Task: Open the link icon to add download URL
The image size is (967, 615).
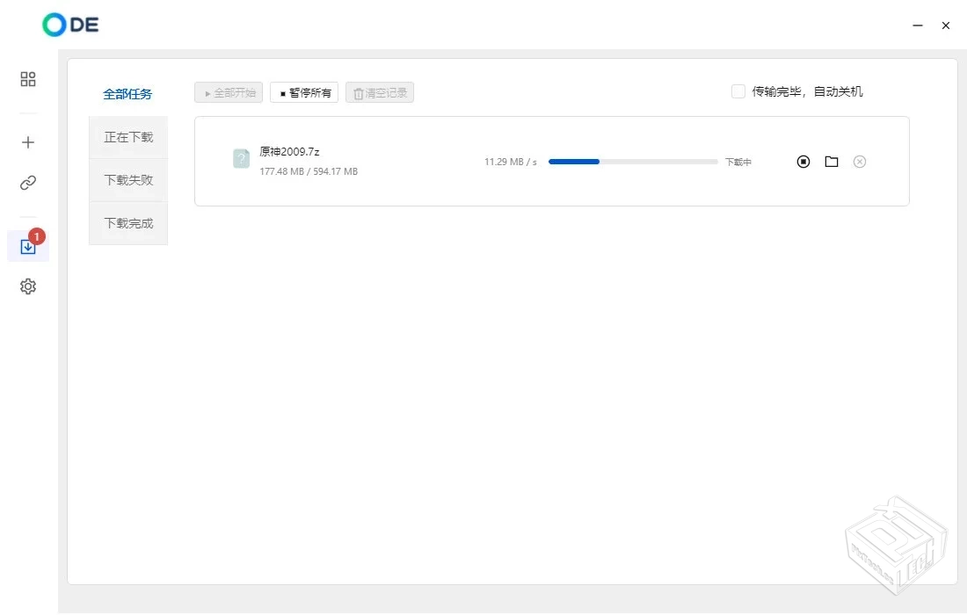Action: pyautogui.click(x=27, y=184)
